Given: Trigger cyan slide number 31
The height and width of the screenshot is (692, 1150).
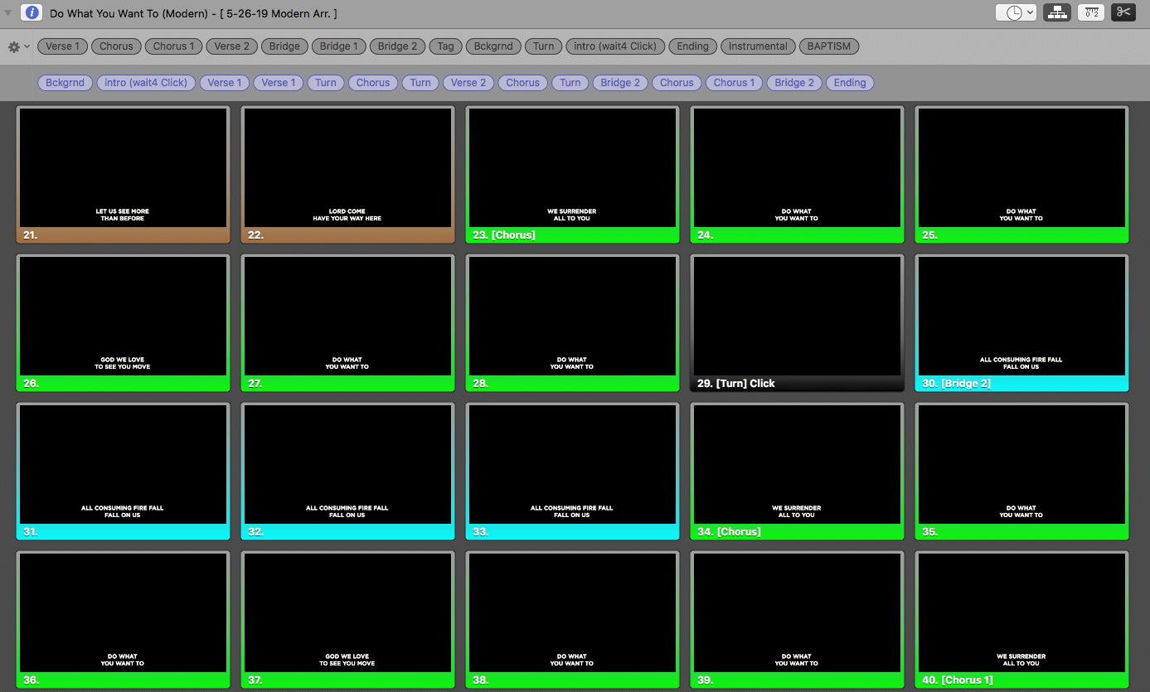Looking at the screenshot, I should click(123, 471).
